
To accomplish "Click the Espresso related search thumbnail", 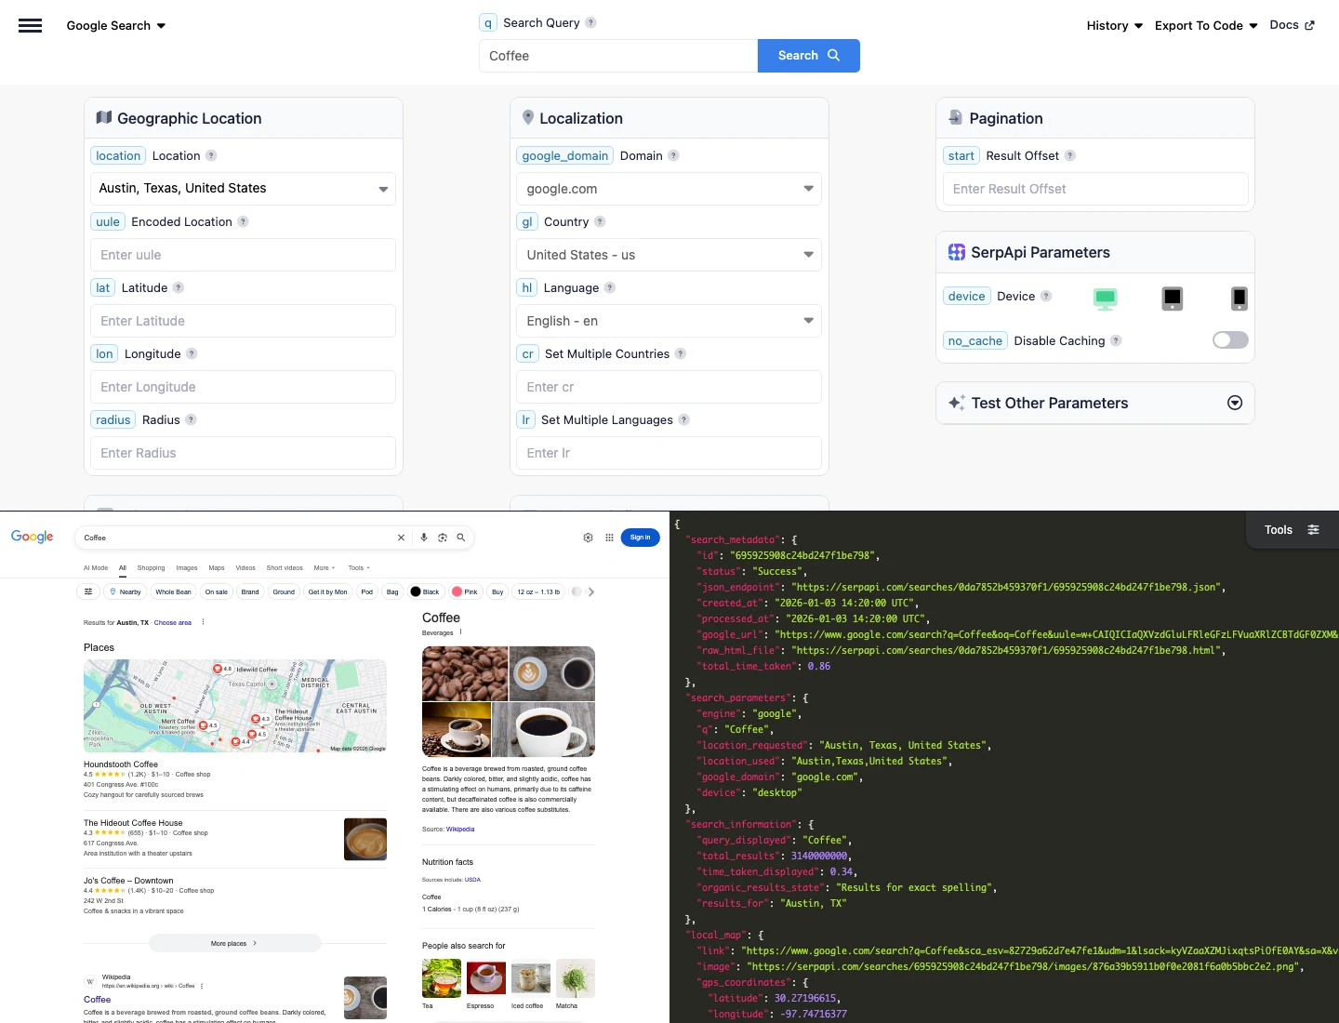I will coord(485,978).
